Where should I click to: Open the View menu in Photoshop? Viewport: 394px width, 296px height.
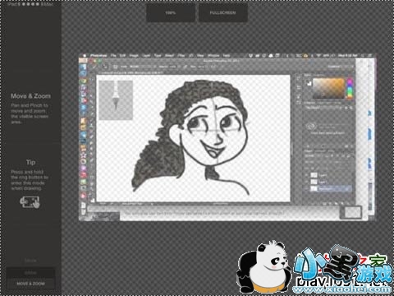tap(200, 56)
